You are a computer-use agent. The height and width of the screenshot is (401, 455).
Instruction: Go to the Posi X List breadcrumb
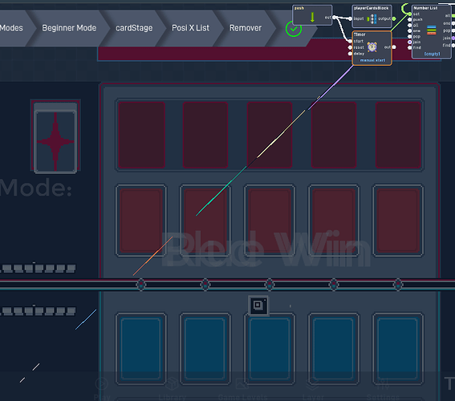click(190, 28)
